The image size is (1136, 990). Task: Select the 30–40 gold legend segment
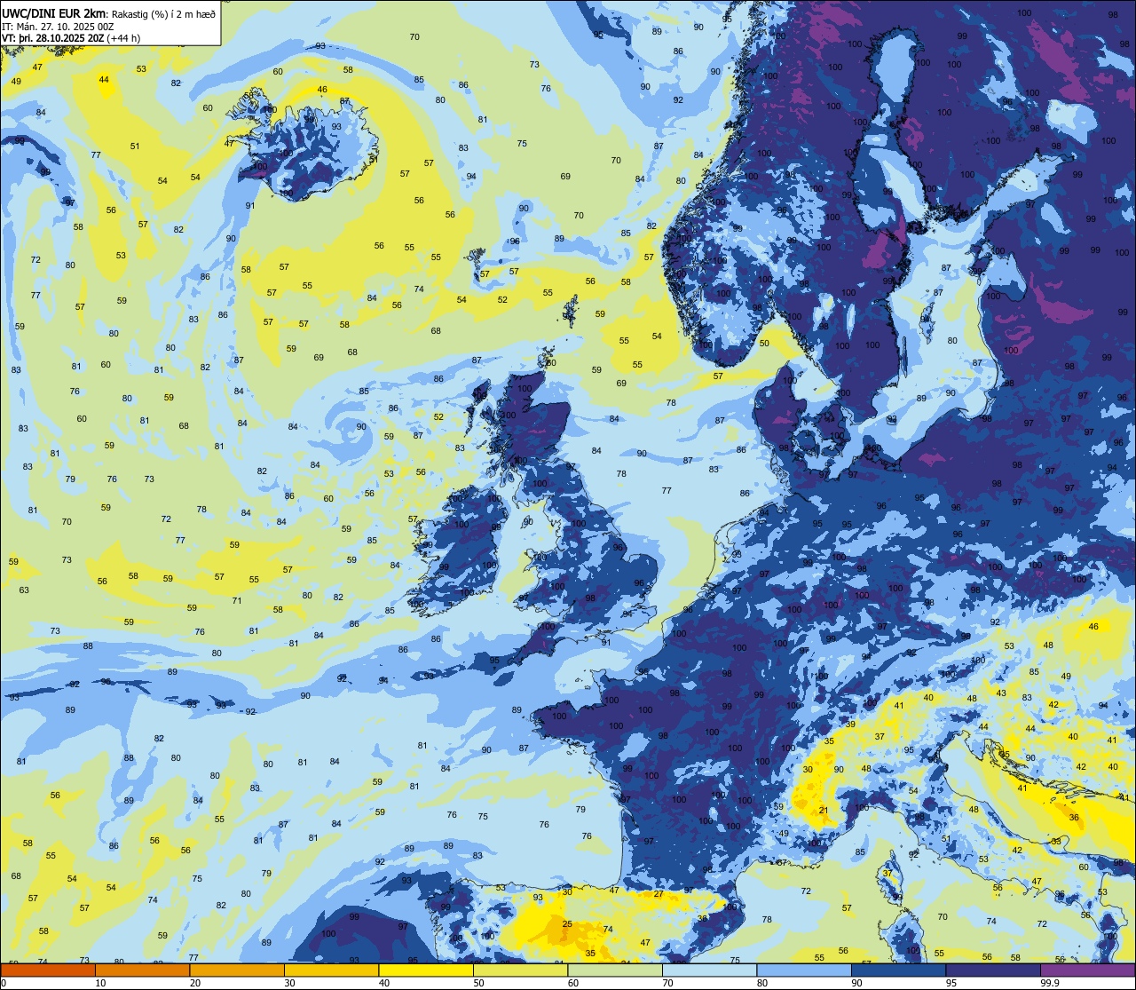[x=331, y=970]
